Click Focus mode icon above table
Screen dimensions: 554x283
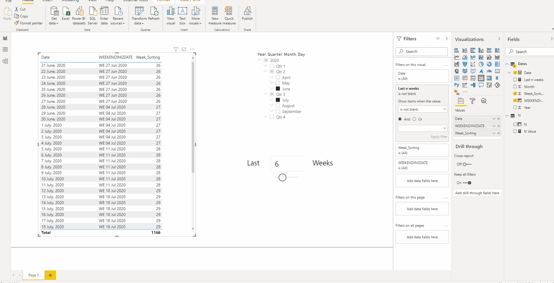184,49
